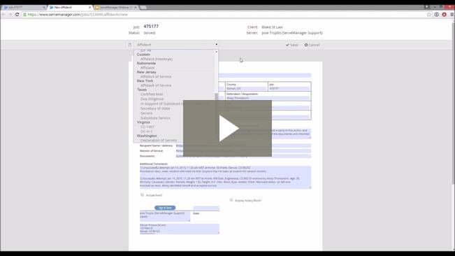Image resolution: width=455 pixels, height=256 pixels.
Task: Switch to the Job 475177 browser tab
Action: click(x=23, y=7)
